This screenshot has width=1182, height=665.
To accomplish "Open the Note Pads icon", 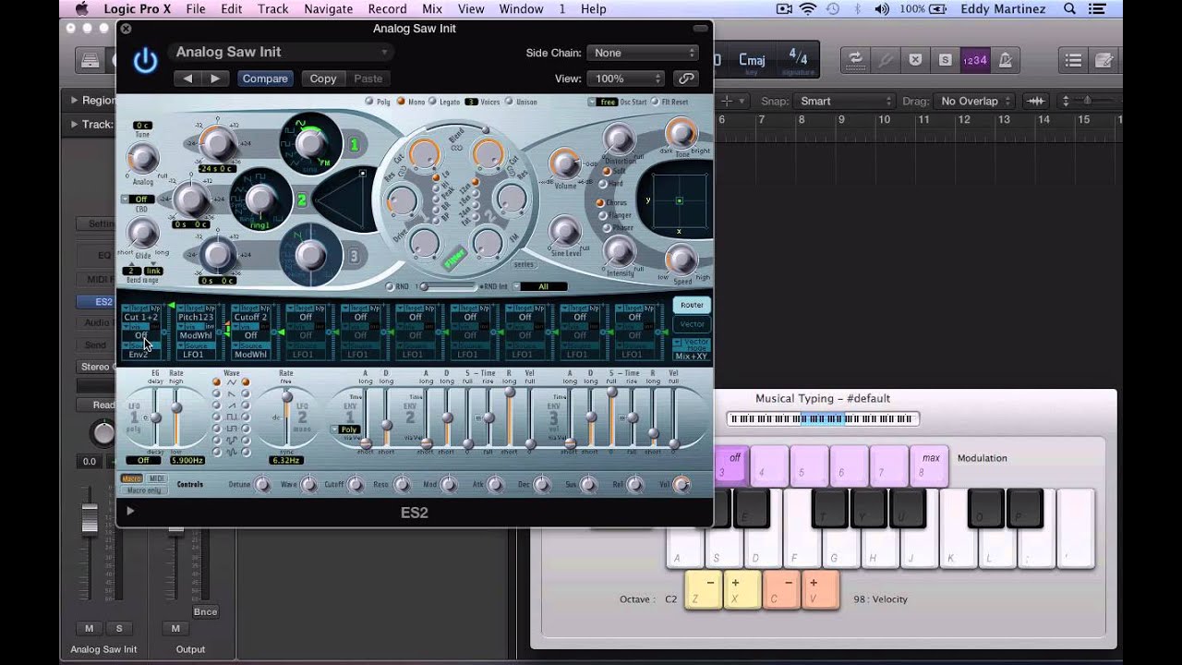I will [x=1104, y=60].
